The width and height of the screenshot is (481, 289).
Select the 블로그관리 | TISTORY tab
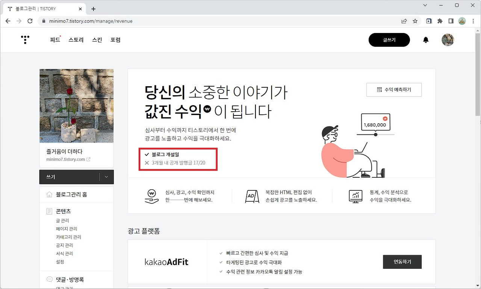coord(45,9)
